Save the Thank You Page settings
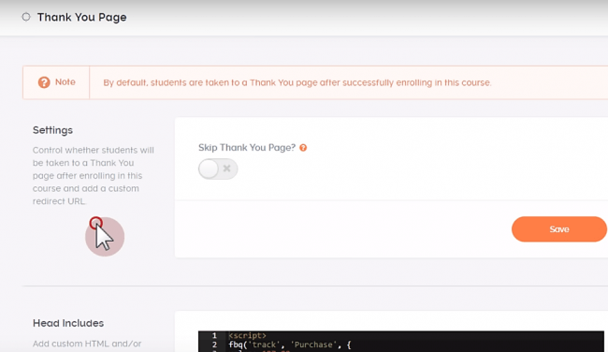 558,229
